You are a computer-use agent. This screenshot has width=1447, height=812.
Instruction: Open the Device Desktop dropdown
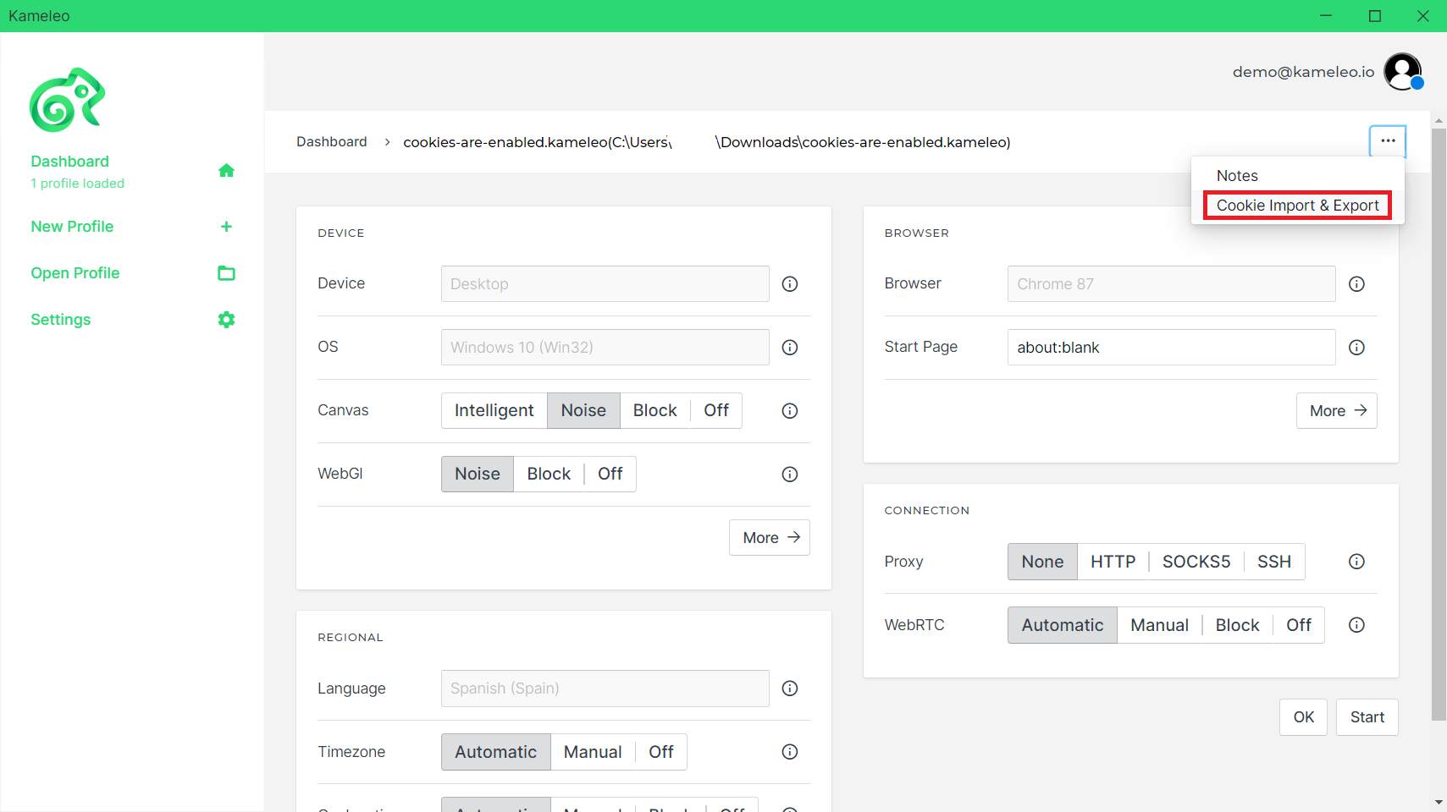click(x=605, y=284)
